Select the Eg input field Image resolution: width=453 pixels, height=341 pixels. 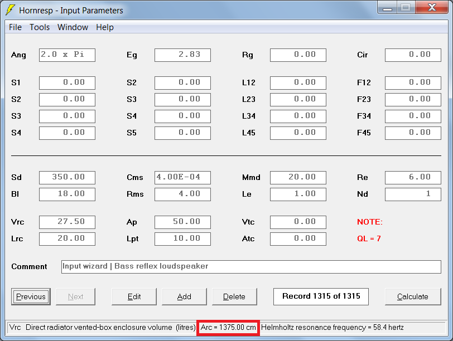point(182,55)
